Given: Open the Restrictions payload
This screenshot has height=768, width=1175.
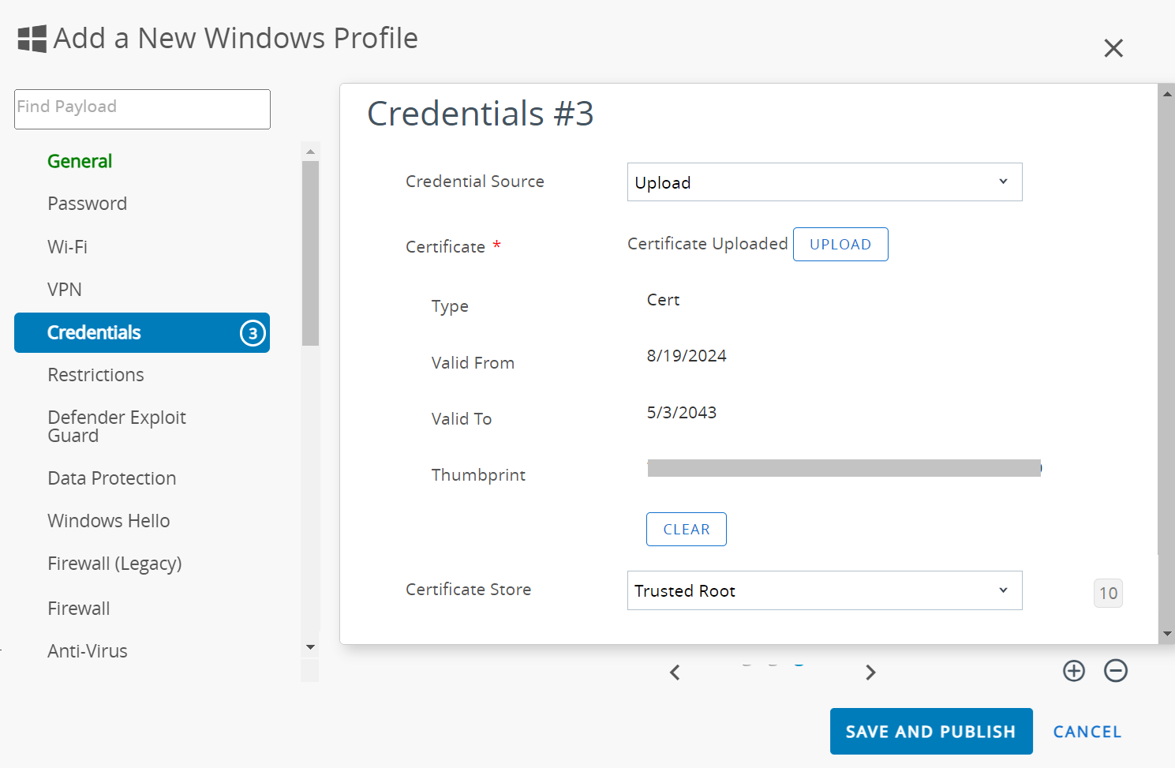Looking at the screenshot, I should click(95, 375).
